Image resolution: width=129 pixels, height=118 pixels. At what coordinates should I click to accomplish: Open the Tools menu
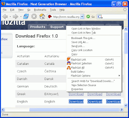click(53, 10)
